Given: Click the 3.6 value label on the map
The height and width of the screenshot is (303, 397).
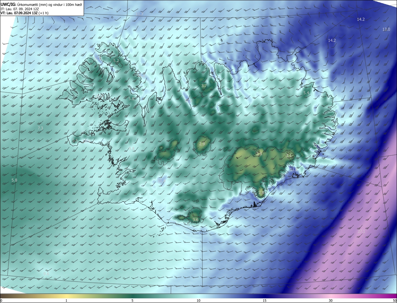Looking at the screenshot, I should (x=195, y=220).
